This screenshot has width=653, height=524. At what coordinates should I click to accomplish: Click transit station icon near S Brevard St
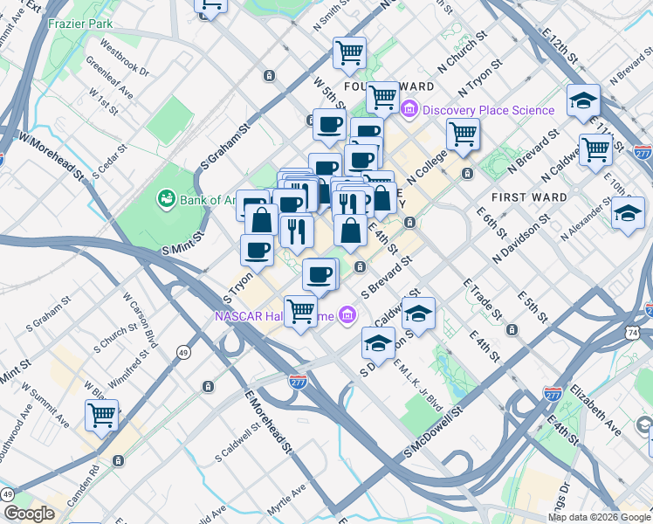click(361, 267)
